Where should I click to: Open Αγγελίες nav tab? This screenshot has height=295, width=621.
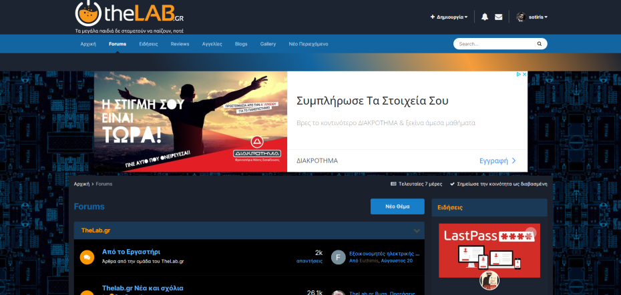[212, 44]
